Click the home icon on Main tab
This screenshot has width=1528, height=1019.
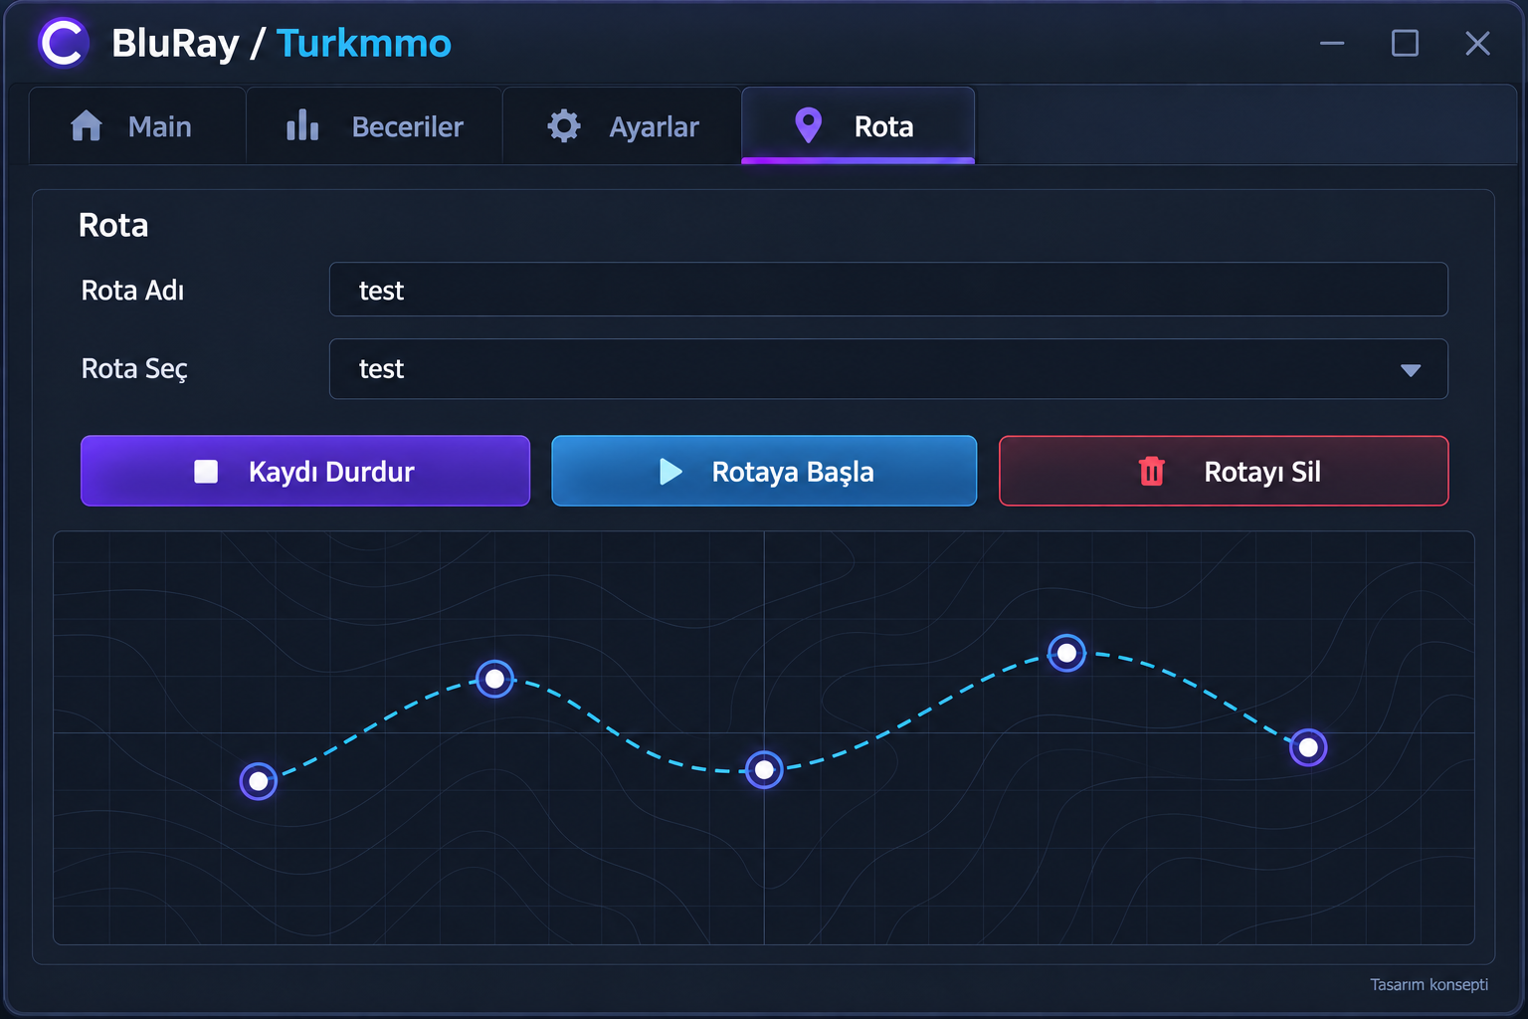click(87, 125)
